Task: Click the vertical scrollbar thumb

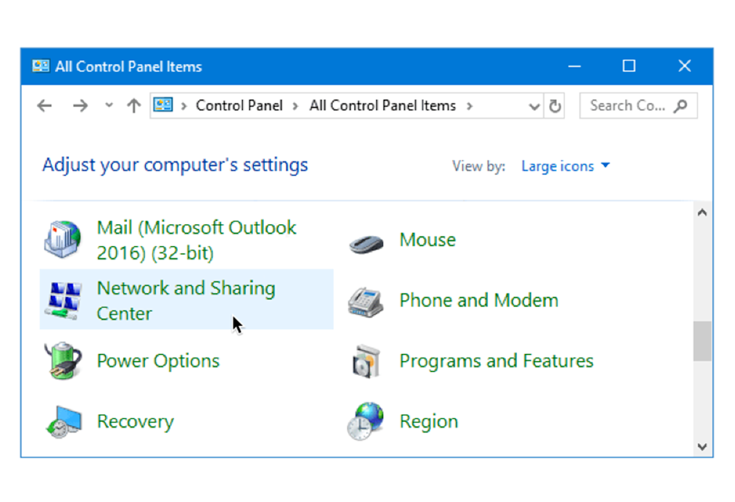Action: (702, 341)
